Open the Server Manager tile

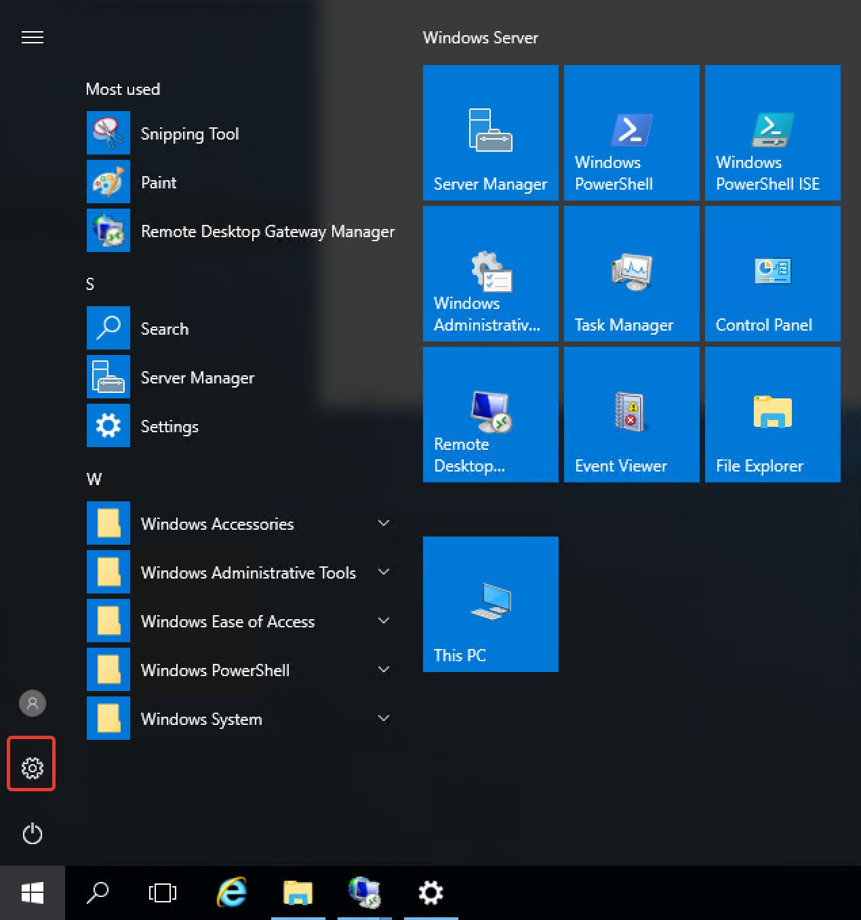tap(490, 133)
